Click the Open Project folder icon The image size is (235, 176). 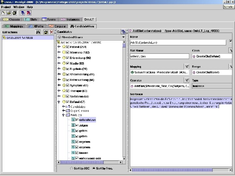(8, 13)
